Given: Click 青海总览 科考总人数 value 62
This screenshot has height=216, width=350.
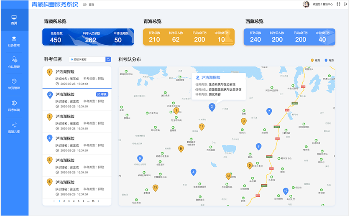Looking at the screenshot, I should click(176, 40).
